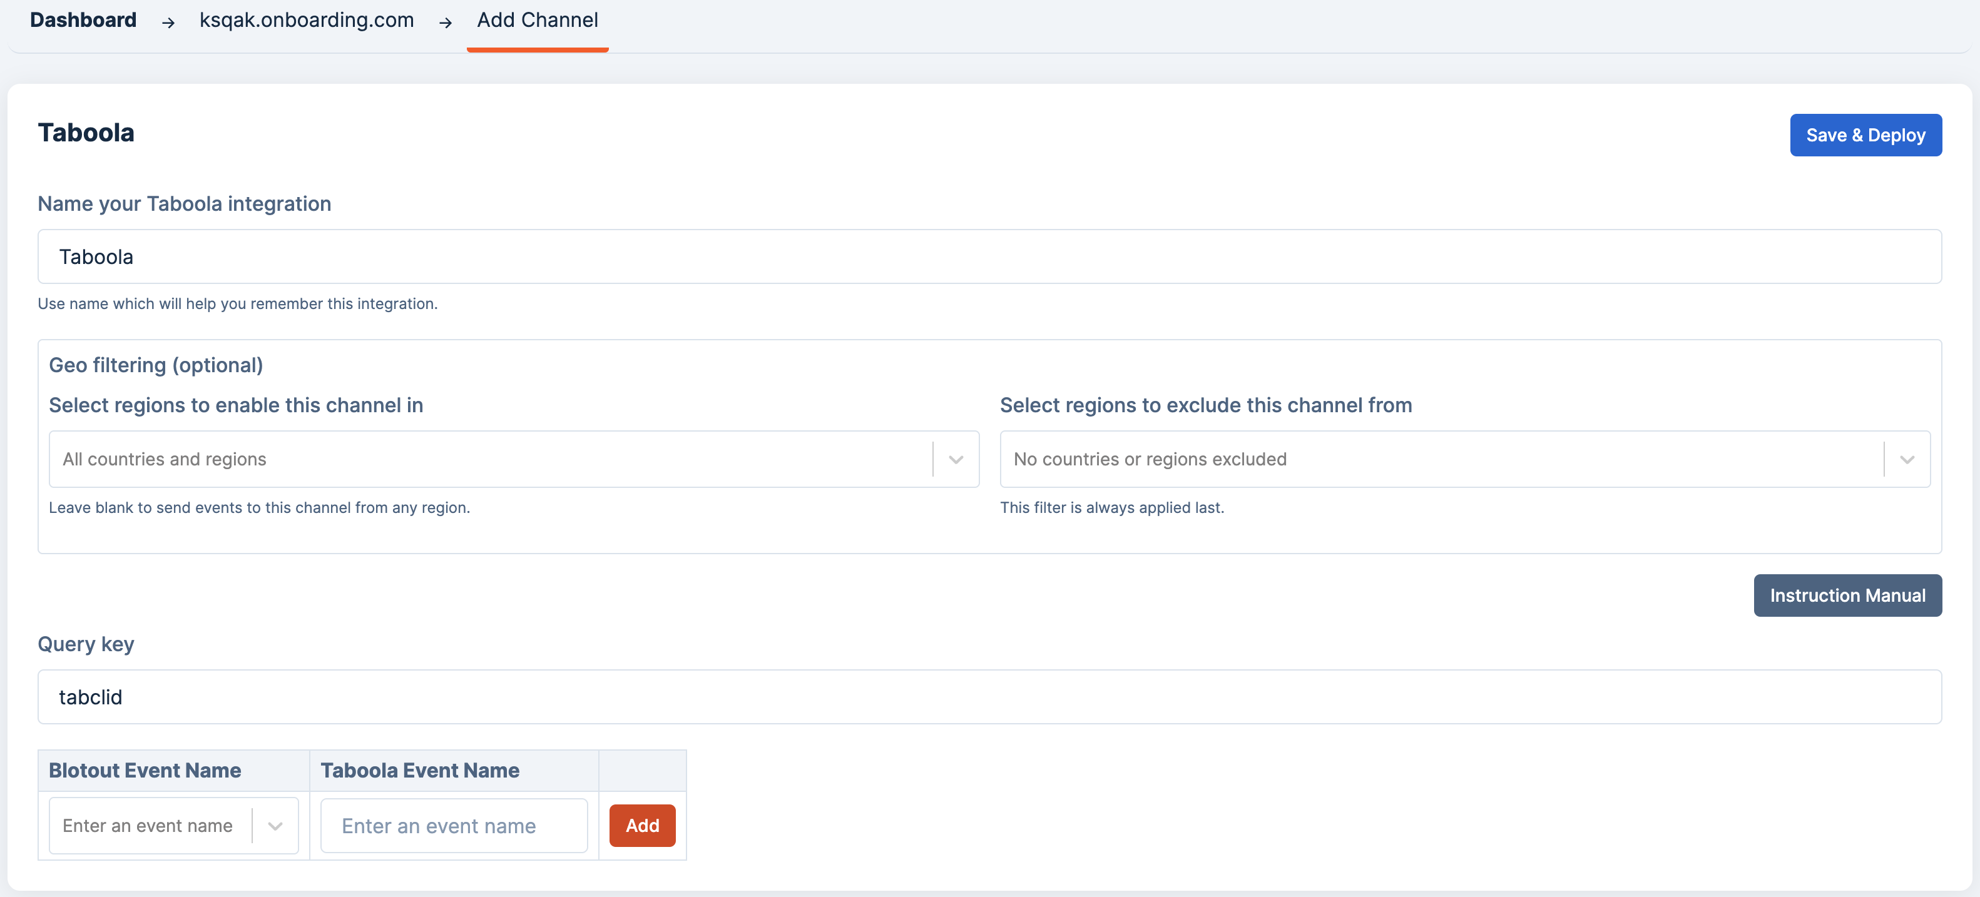Viewport: 1980px width, 897px height.
Task: Focus the Taboola integration name field
Action: pos(989,256)
